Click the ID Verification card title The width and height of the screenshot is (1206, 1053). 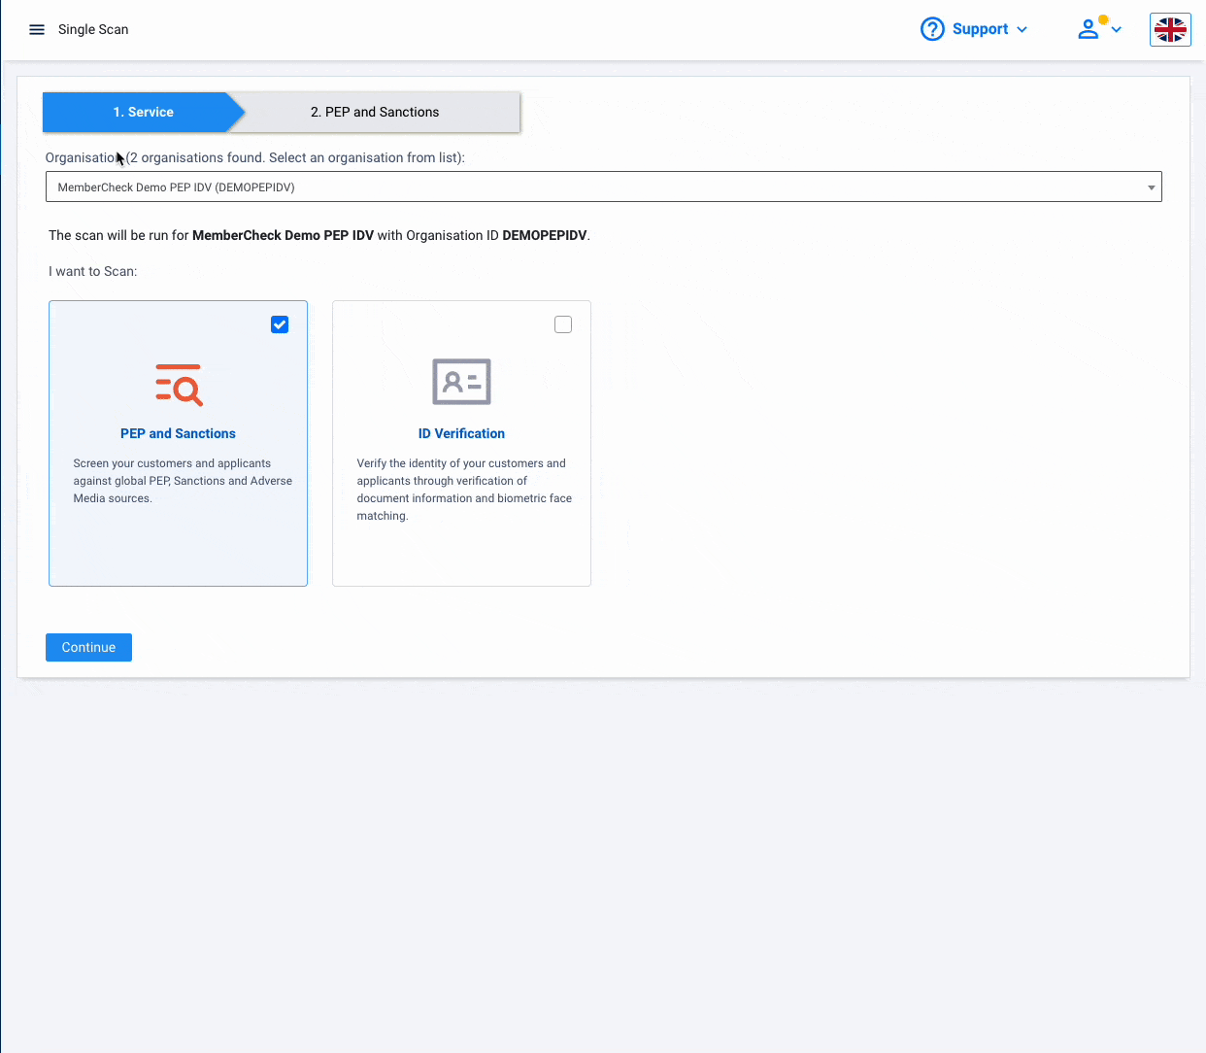pyautogui.click(x=461, y=433)
